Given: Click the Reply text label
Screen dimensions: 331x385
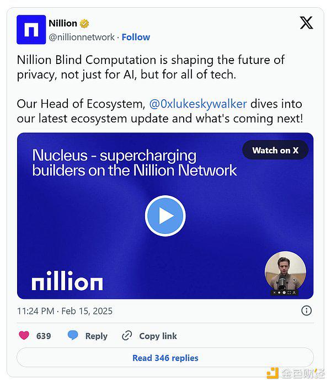Looking at the screenshot, I should click(x=96, y=336).
